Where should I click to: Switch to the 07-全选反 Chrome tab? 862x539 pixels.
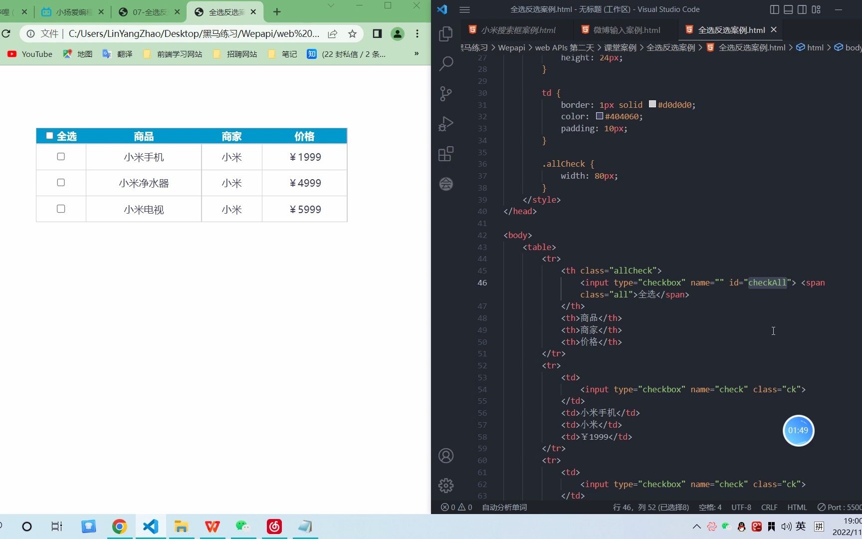(x=149, y=12)
